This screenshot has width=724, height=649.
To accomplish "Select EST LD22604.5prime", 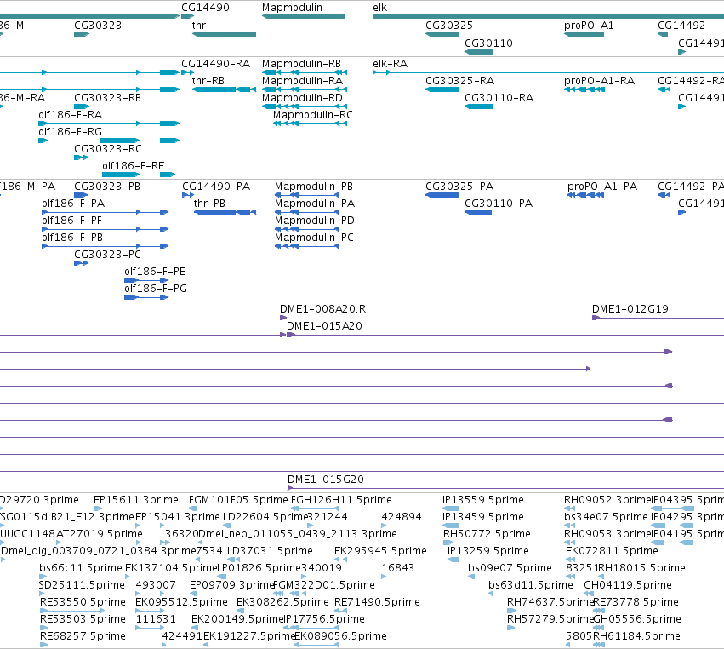I will (265, 517).
